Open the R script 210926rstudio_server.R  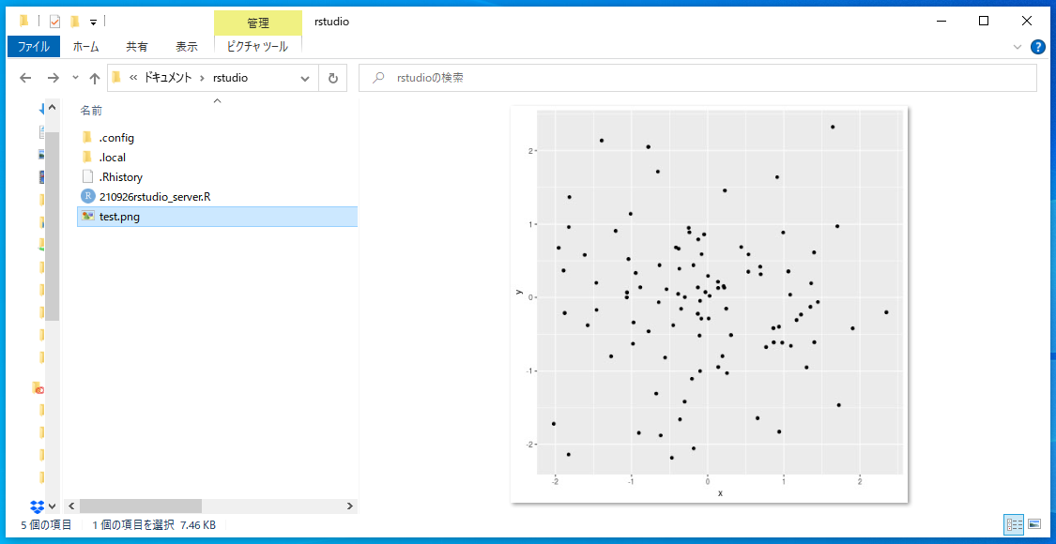point(156,196)
